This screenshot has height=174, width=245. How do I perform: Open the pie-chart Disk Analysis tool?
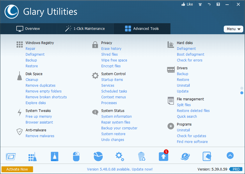[98, 156]
